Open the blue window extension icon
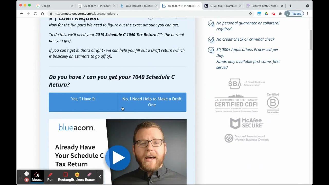Viewport: 329px width, 185px height. click(259, 14)
